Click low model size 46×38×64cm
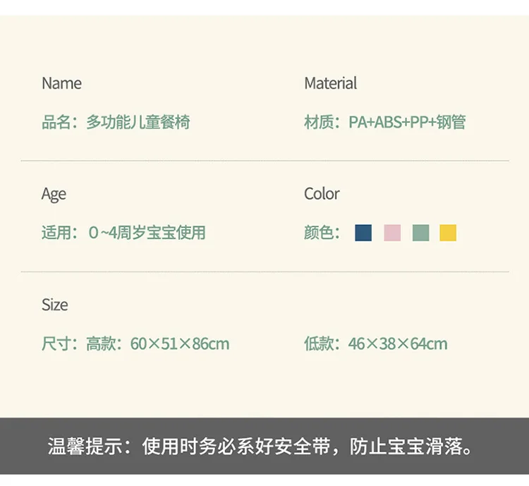This screenshot has width=529, height=486. point(398,344)
